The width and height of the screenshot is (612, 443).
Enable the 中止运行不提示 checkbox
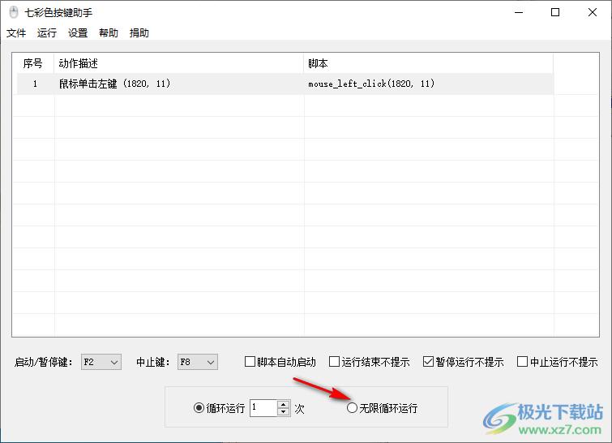[523, 362]
